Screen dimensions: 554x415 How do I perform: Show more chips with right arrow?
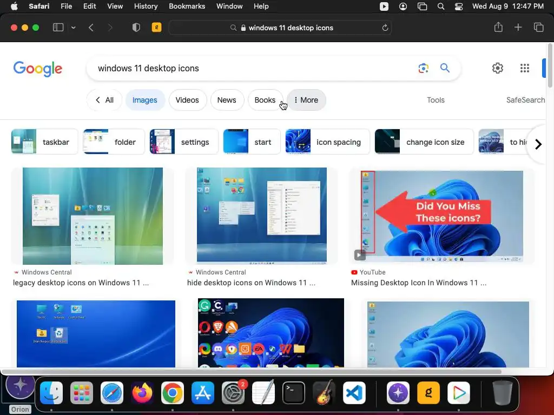click(538, 144)
